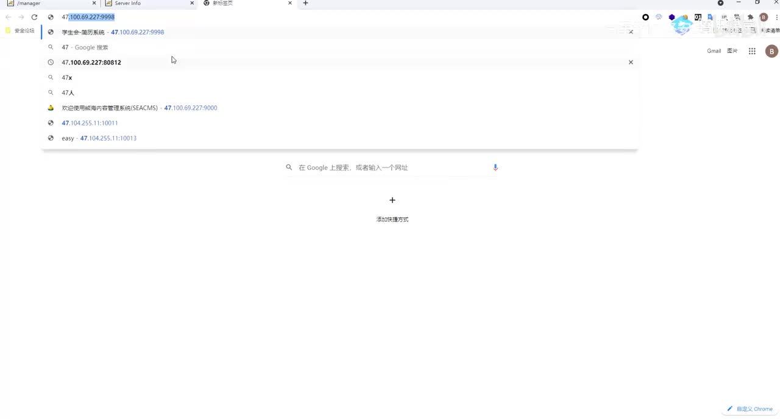Viewport: 780px width, 419px height.
Task: Start voice search with microphone icon
Action: 495,167
